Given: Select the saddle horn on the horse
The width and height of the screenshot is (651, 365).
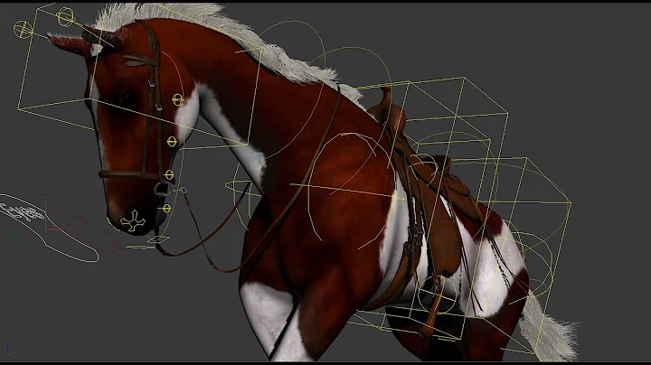Looking at the screenshot, I should point(387,96).
